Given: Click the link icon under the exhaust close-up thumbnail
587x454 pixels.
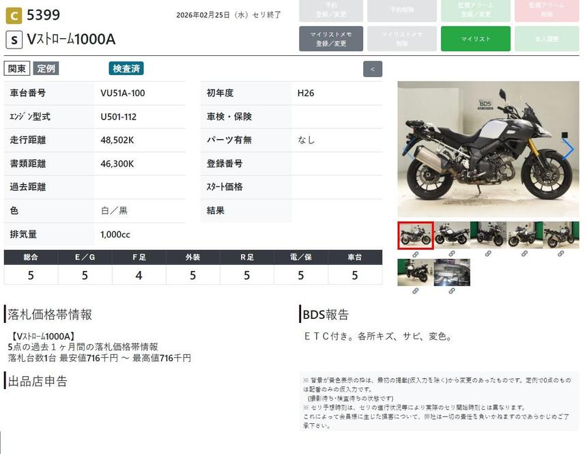Looking at the screenshot, I should (x=452, y=291).
